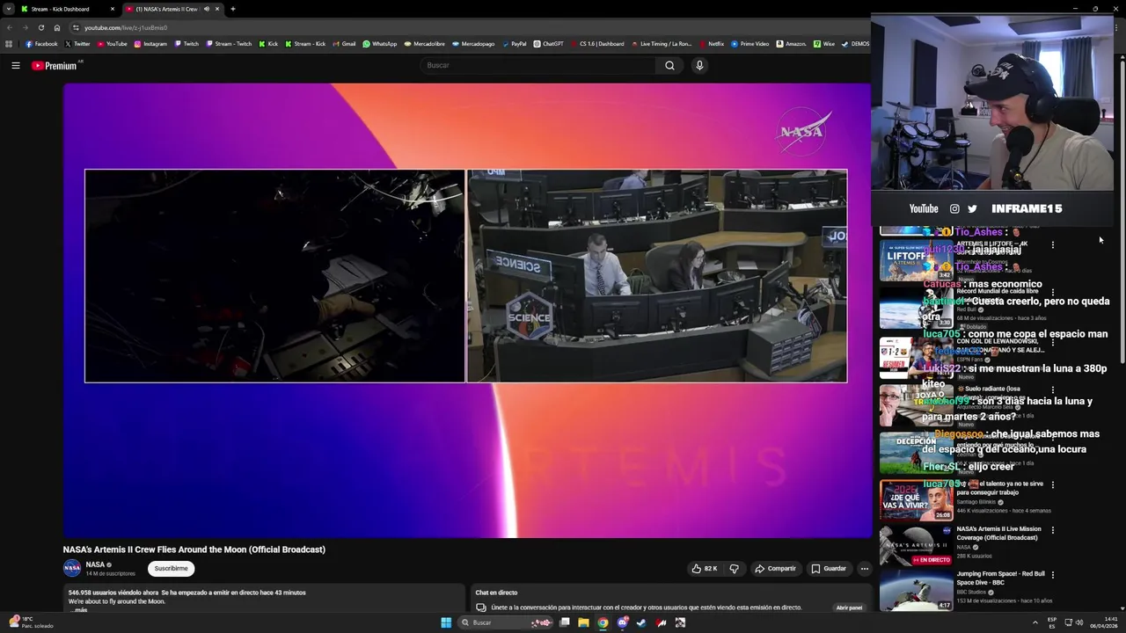This screenshot has height=633, width=1126.
Task: Open the Mercadolibre bookmark
Action: [425, 44]
